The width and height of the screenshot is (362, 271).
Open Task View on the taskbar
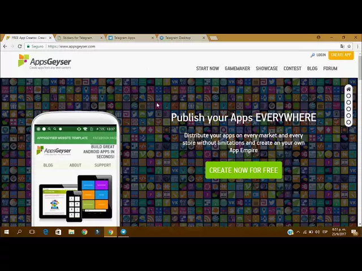click(x=32, y=232)
